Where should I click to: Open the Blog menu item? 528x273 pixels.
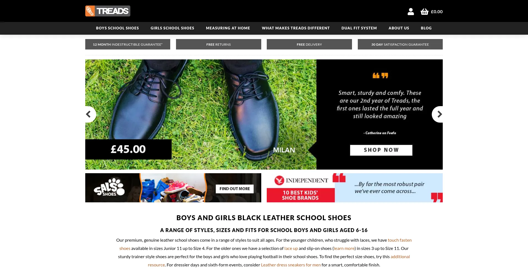pos(426,28)
